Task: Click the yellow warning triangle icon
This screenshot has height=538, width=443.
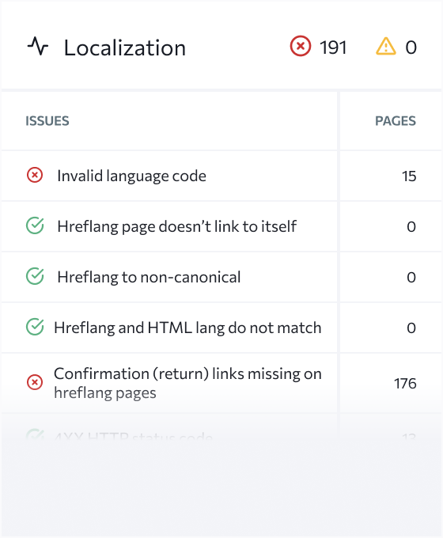Action: (x=386, y=47)
